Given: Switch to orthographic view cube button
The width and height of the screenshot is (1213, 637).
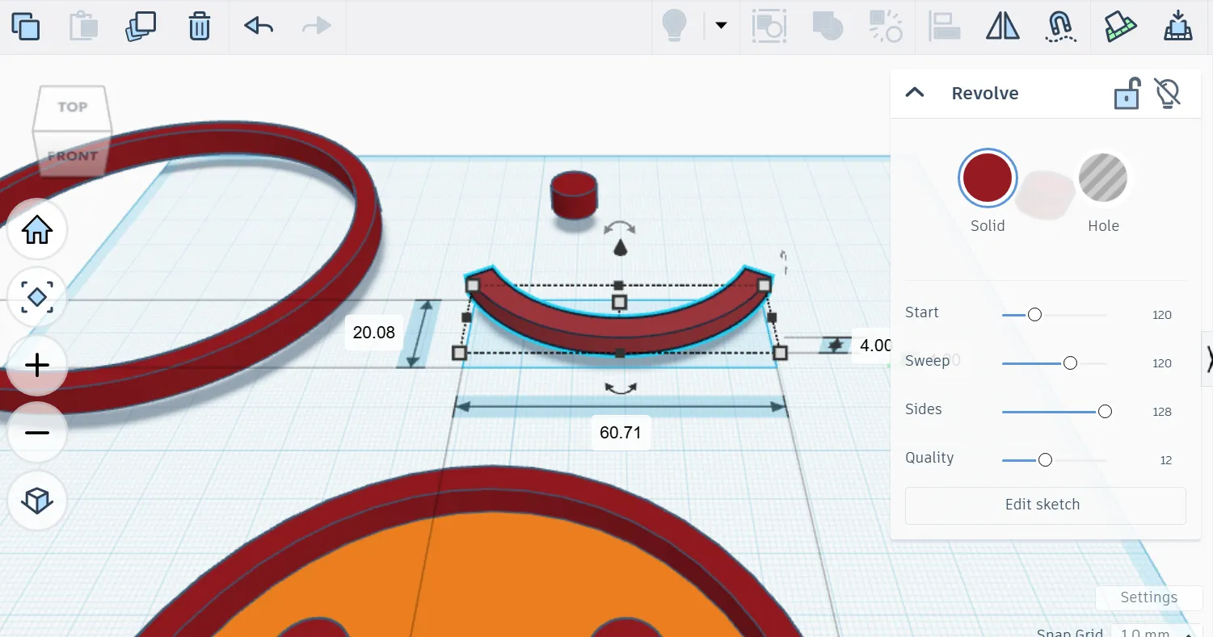Looking at the screenshot, I should point(37,501).
